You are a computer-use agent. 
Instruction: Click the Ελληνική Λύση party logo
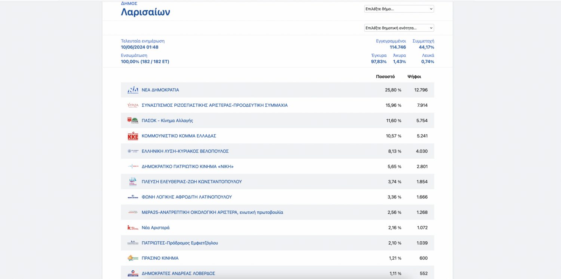tap(133, 151)
